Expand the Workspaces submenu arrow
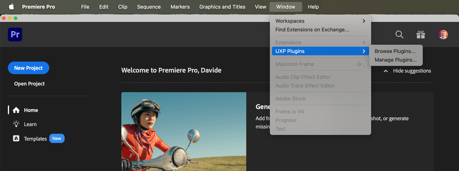 (x=364, y=21)
